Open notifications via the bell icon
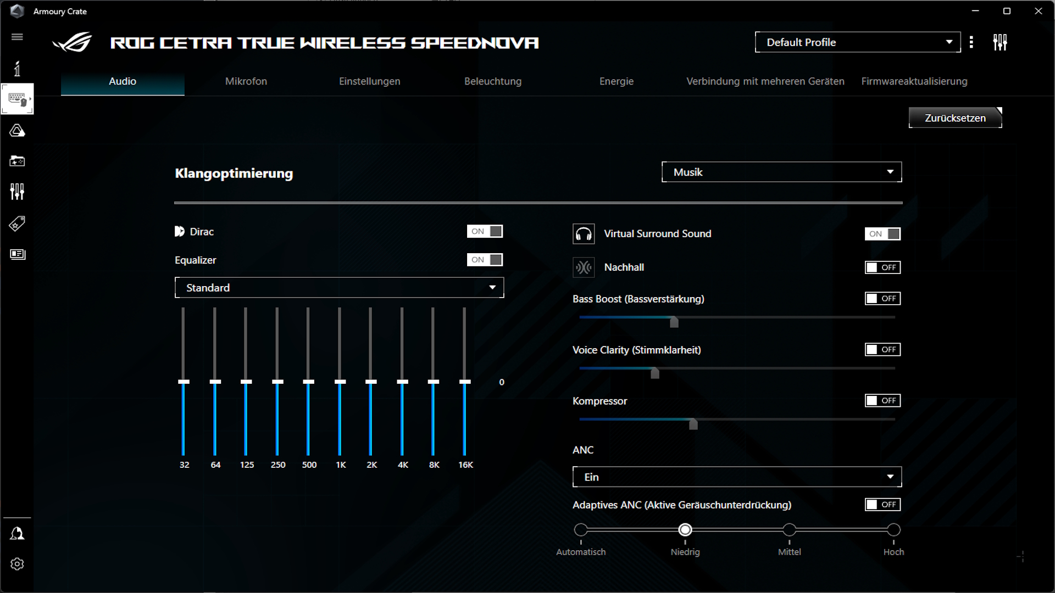Screen dimensions: 1055x593 click(x=17, y=533)
